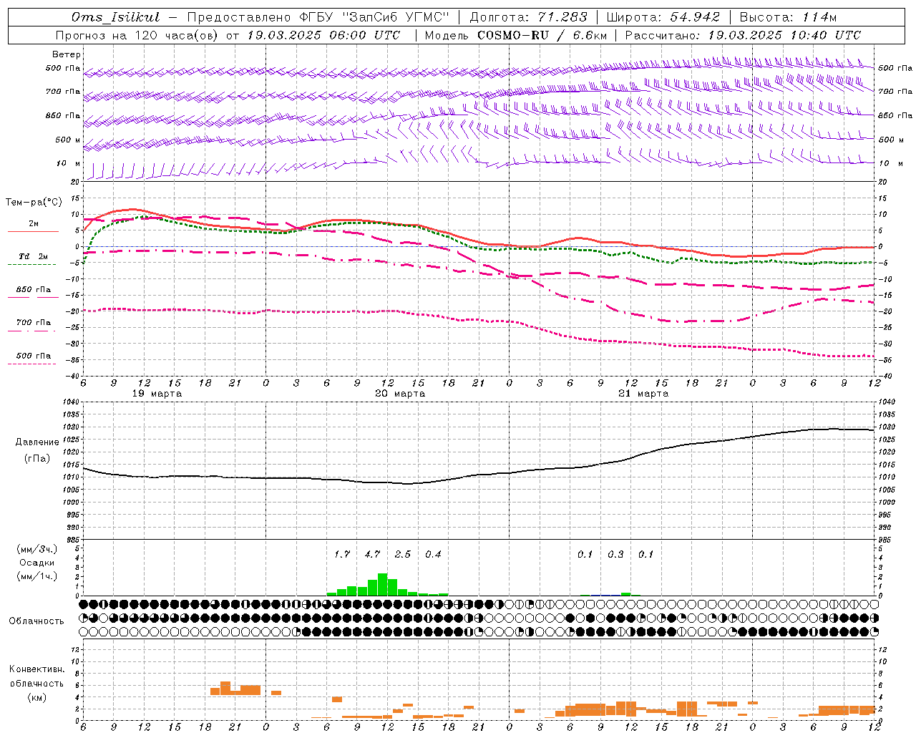Click the 2м temperature legend entry
This screenshot has height=733, width=916.
click(34, 224)
